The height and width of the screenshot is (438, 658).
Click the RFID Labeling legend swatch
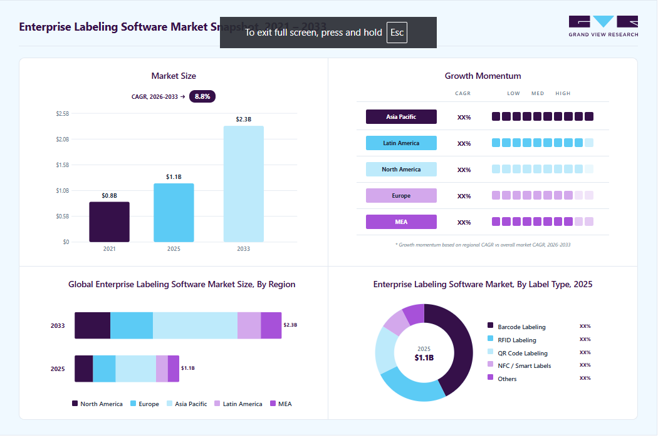pos(490,339)
